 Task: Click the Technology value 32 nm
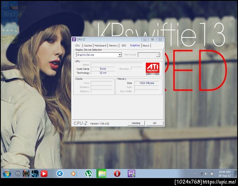coord(103,73)
